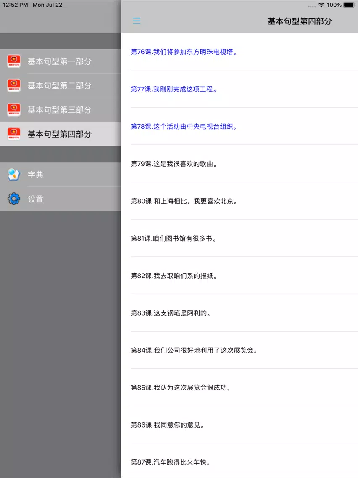Viewport: 358px width, 478px height.
Task: Open the 字典 menu entry
Action: pyautogui.click(x=61, y=175)
